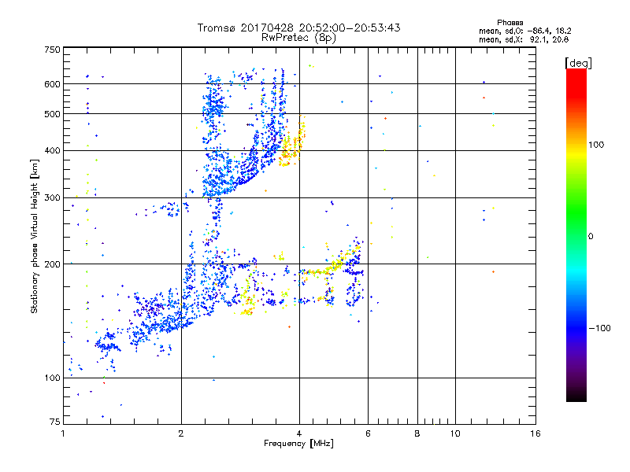Screen dimensions: 630x472
Task: Select the 'RwPretec (8p)' subtitle
Action: (298, 38)
